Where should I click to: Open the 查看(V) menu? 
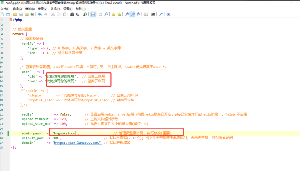point(42,9)
